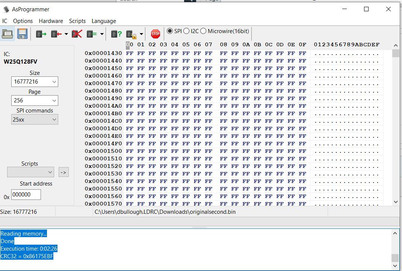Click the Reading memory... log line
The height and width of the screenshot is (271, 402).
pyautogui.click(x=24, y=233)
